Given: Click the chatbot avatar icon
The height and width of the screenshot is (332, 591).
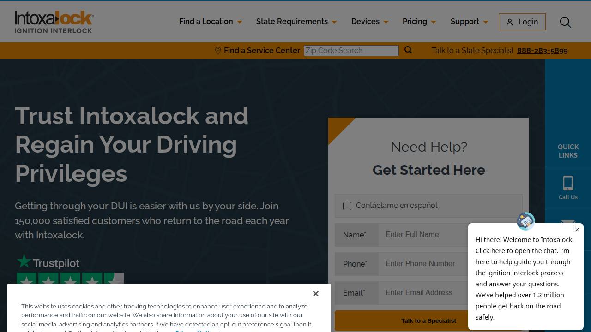Looking at the screenshot, I should pos(525,221).
